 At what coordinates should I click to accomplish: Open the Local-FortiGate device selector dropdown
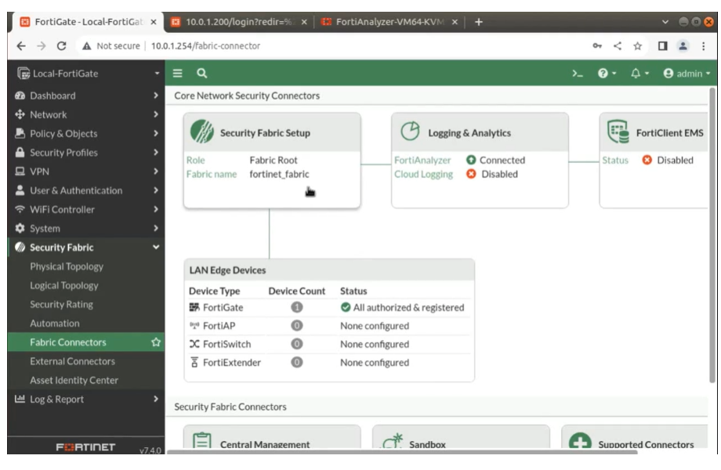[x=88, y=74]
